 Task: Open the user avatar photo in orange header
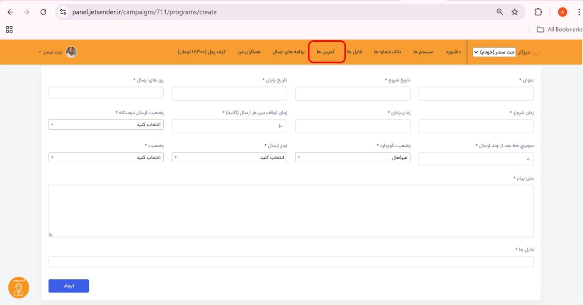point(71,52)
